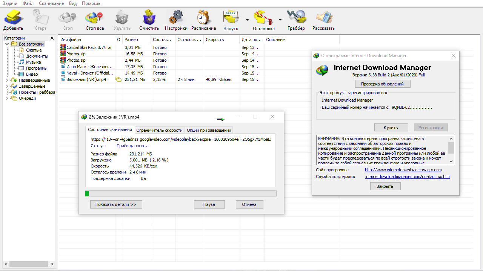Viewport: 483px width, 271px height.
Task: Open the Файл menu
Action: click(x=28, y=3)
